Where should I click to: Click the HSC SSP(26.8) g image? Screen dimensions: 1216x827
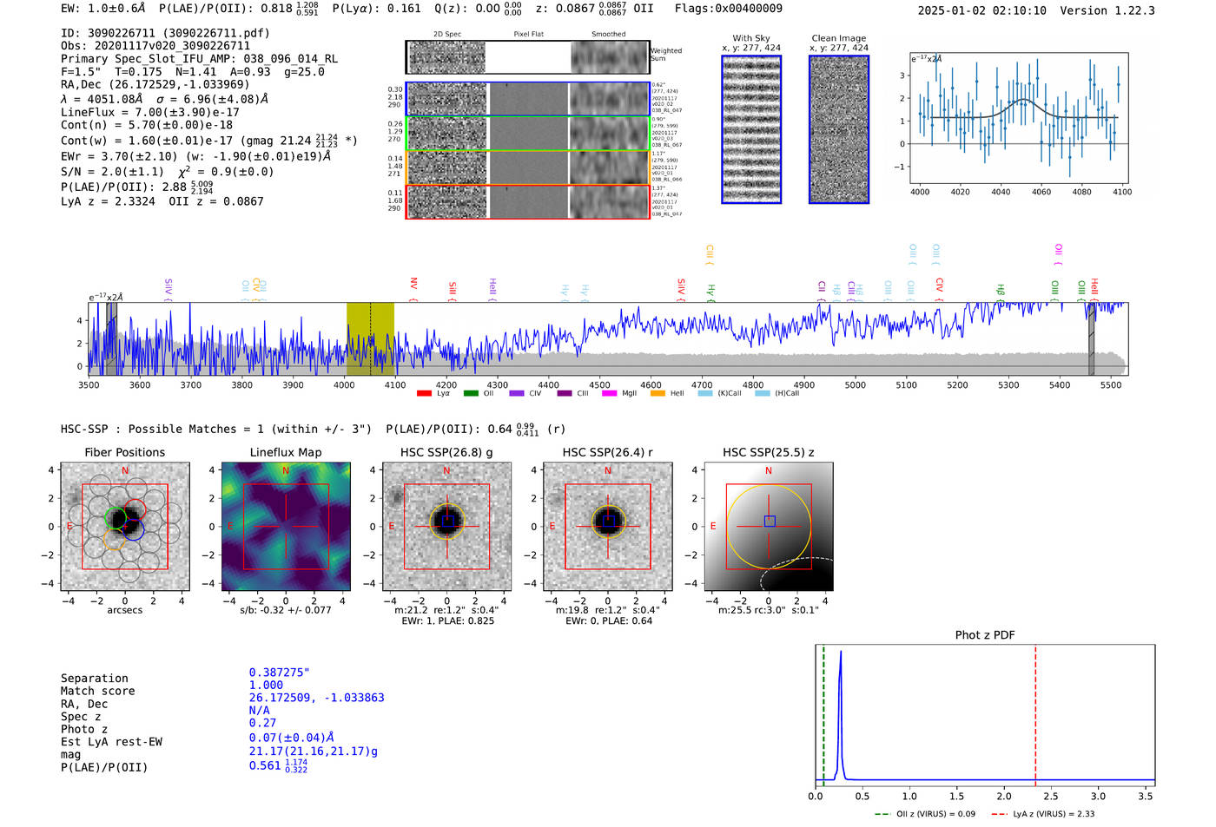coord(446,527)
